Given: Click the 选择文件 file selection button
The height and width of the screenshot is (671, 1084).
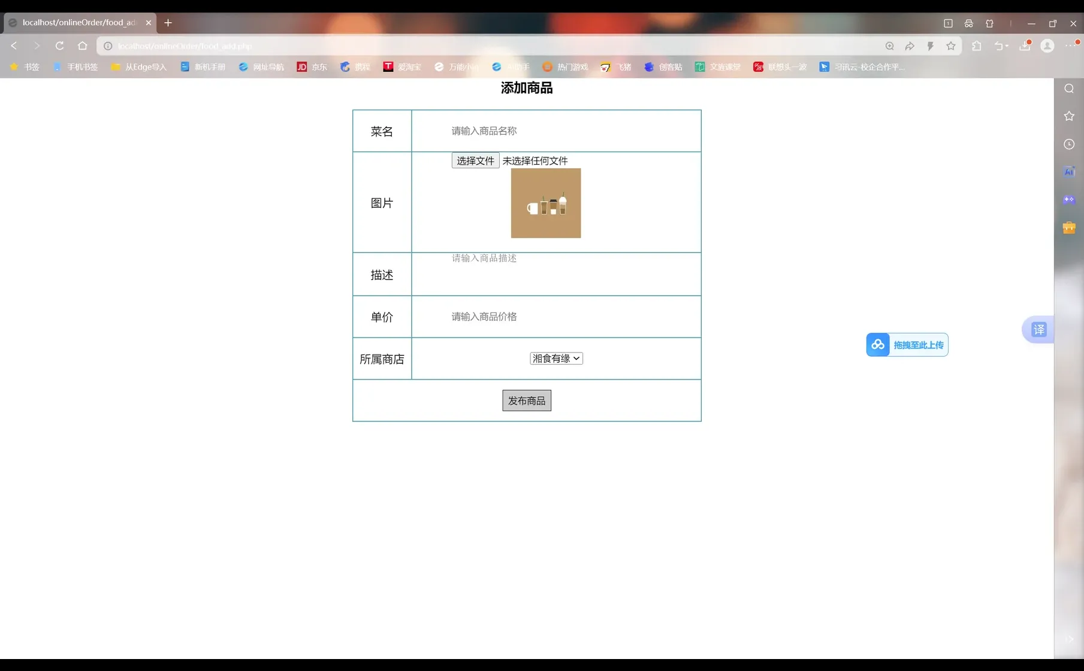Looking at the screenshot, I should (475, 160).
